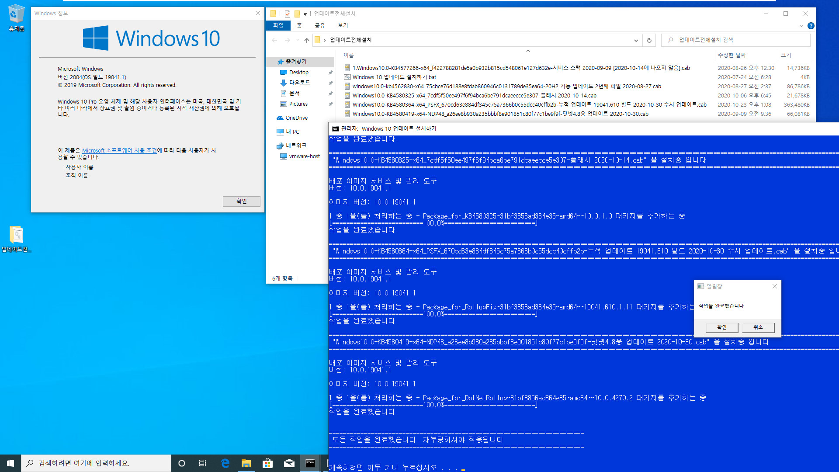Select Desktop in Explorer sidebar
The height and width of the screenshot is (472, 839).
(298, 73)
